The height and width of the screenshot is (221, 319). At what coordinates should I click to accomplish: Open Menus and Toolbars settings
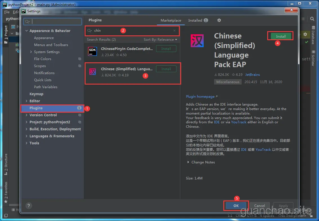pos(51,45)
